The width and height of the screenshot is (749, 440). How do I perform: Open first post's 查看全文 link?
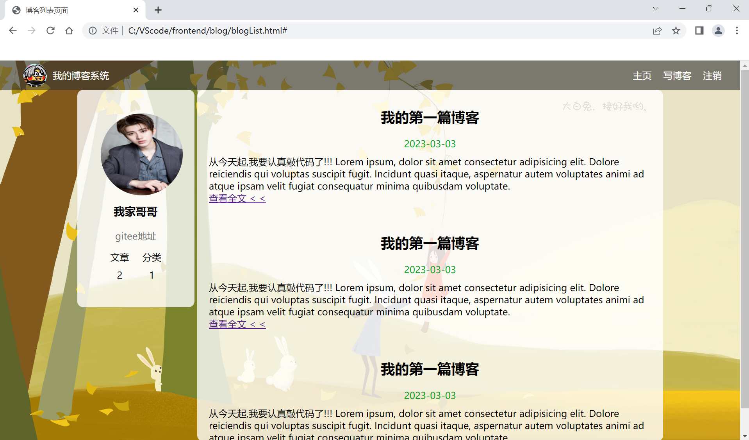(237, 199)
